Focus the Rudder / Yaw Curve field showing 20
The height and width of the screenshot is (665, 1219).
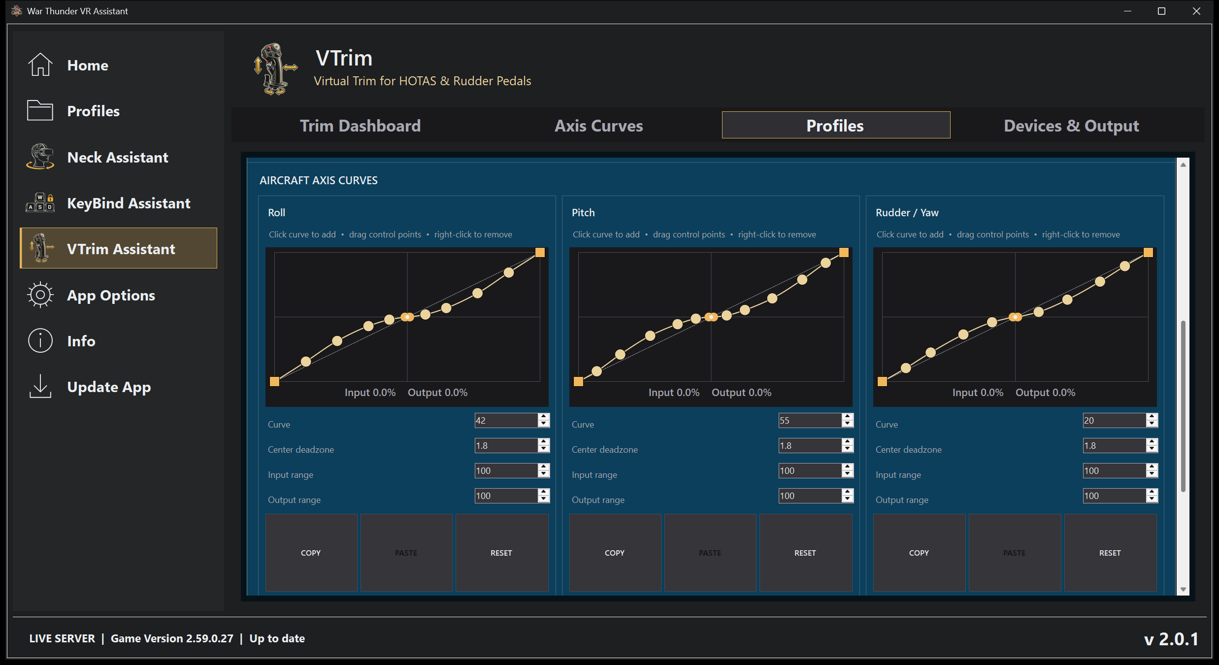tap(1114, 420)
